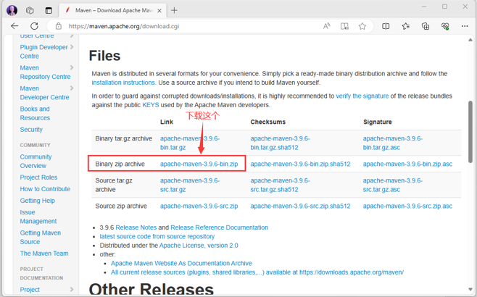Open Books and Resources link
Screen dimensions: 477x297
point(35,114)
